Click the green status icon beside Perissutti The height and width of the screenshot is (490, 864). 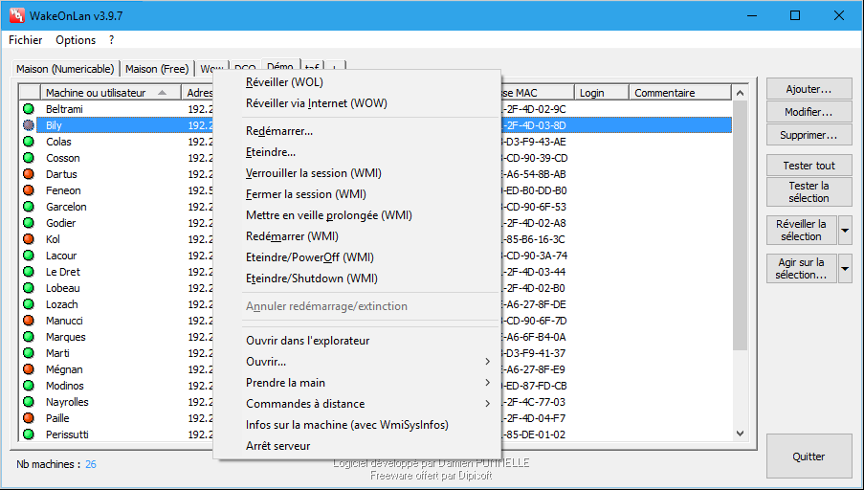pyautogui.click(x=29, y=434)
